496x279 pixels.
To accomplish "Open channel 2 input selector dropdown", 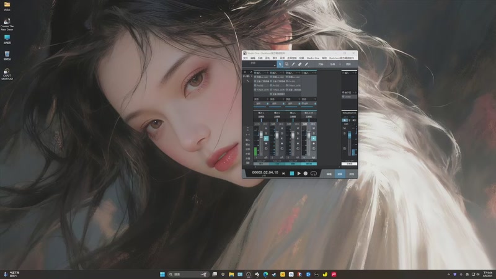I will (x=277, y=113).
